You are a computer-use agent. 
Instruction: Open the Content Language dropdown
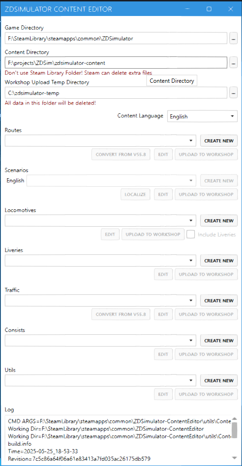pyautogui.click(x=202, y=116)
